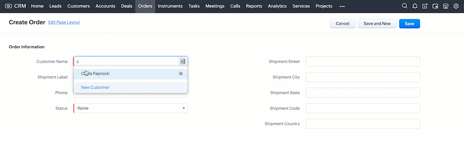This screenshot has width=464, height=141.
Task: Click the info icon beside Paprocki suggestion
Action: click(181, 74)
